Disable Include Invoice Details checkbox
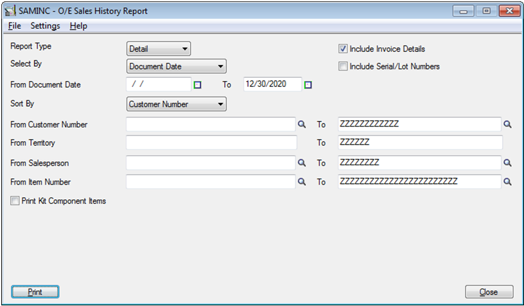The width and height of the screenshot is (524, 306). 343,49
